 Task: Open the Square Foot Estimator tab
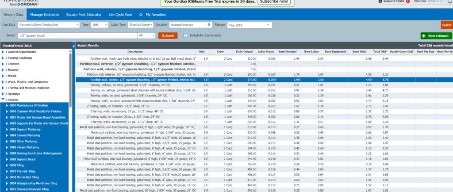point(84,15)
